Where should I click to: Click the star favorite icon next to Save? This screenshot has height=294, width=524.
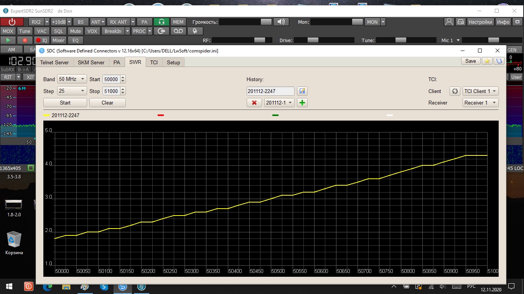click(487, 61)
